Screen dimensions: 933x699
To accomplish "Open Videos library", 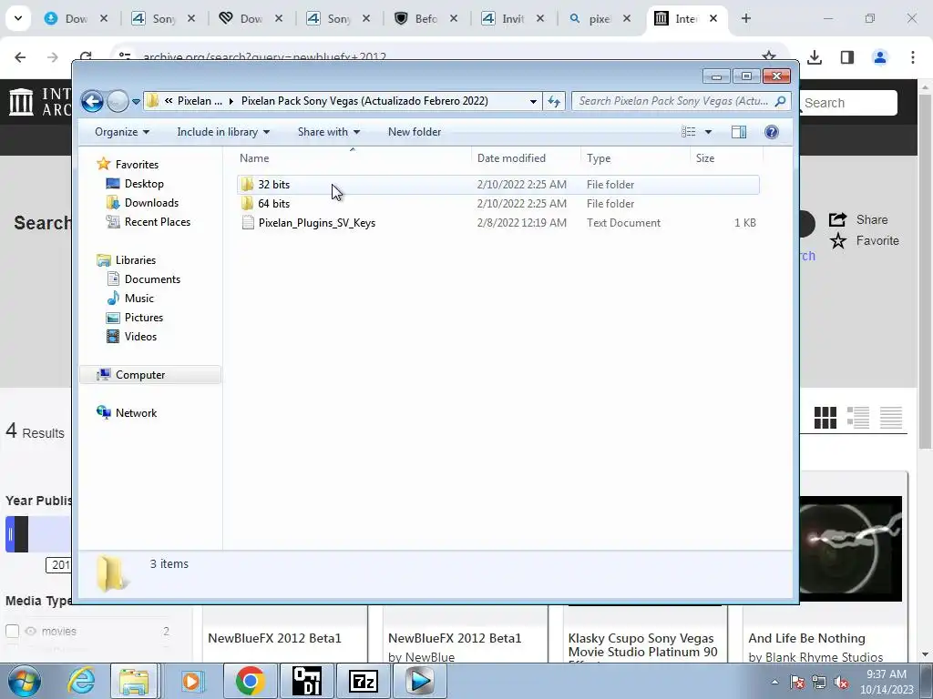I will (x=140, y=337).
